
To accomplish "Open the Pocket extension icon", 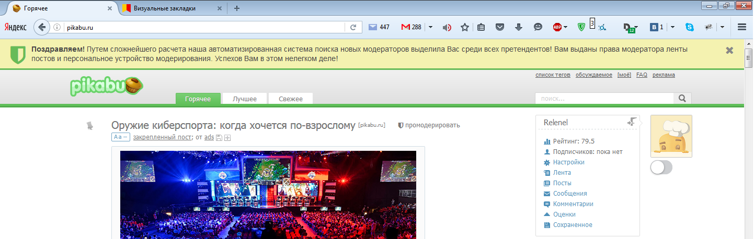I will (x=500, y=27).
